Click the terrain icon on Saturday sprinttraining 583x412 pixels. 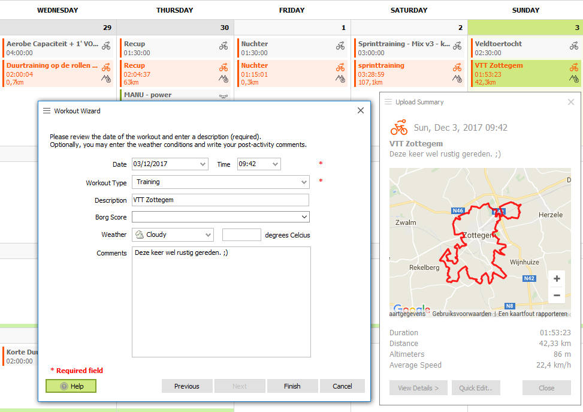point(457,79)
